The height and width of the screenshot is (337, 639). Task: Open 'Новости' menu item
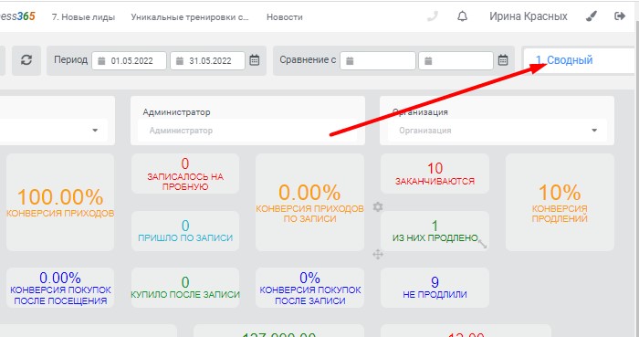[x=285, y=17]
